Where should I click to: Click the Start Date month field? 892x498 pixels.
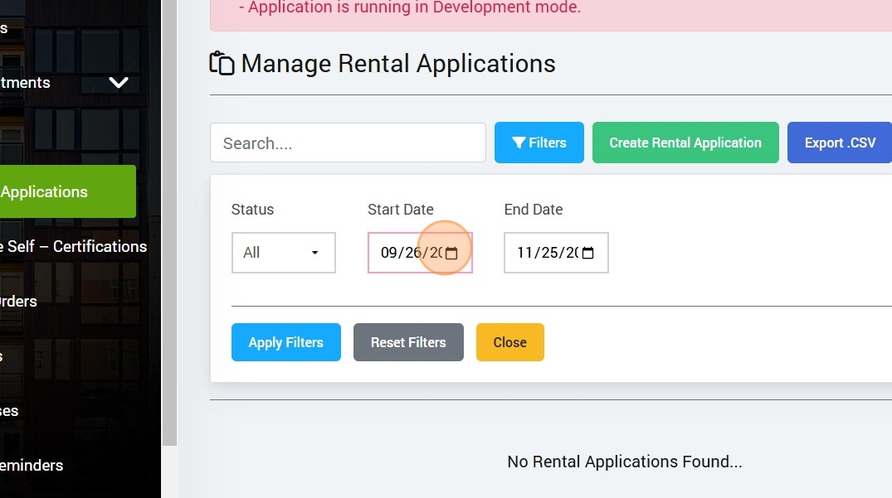tap(389, 254)
